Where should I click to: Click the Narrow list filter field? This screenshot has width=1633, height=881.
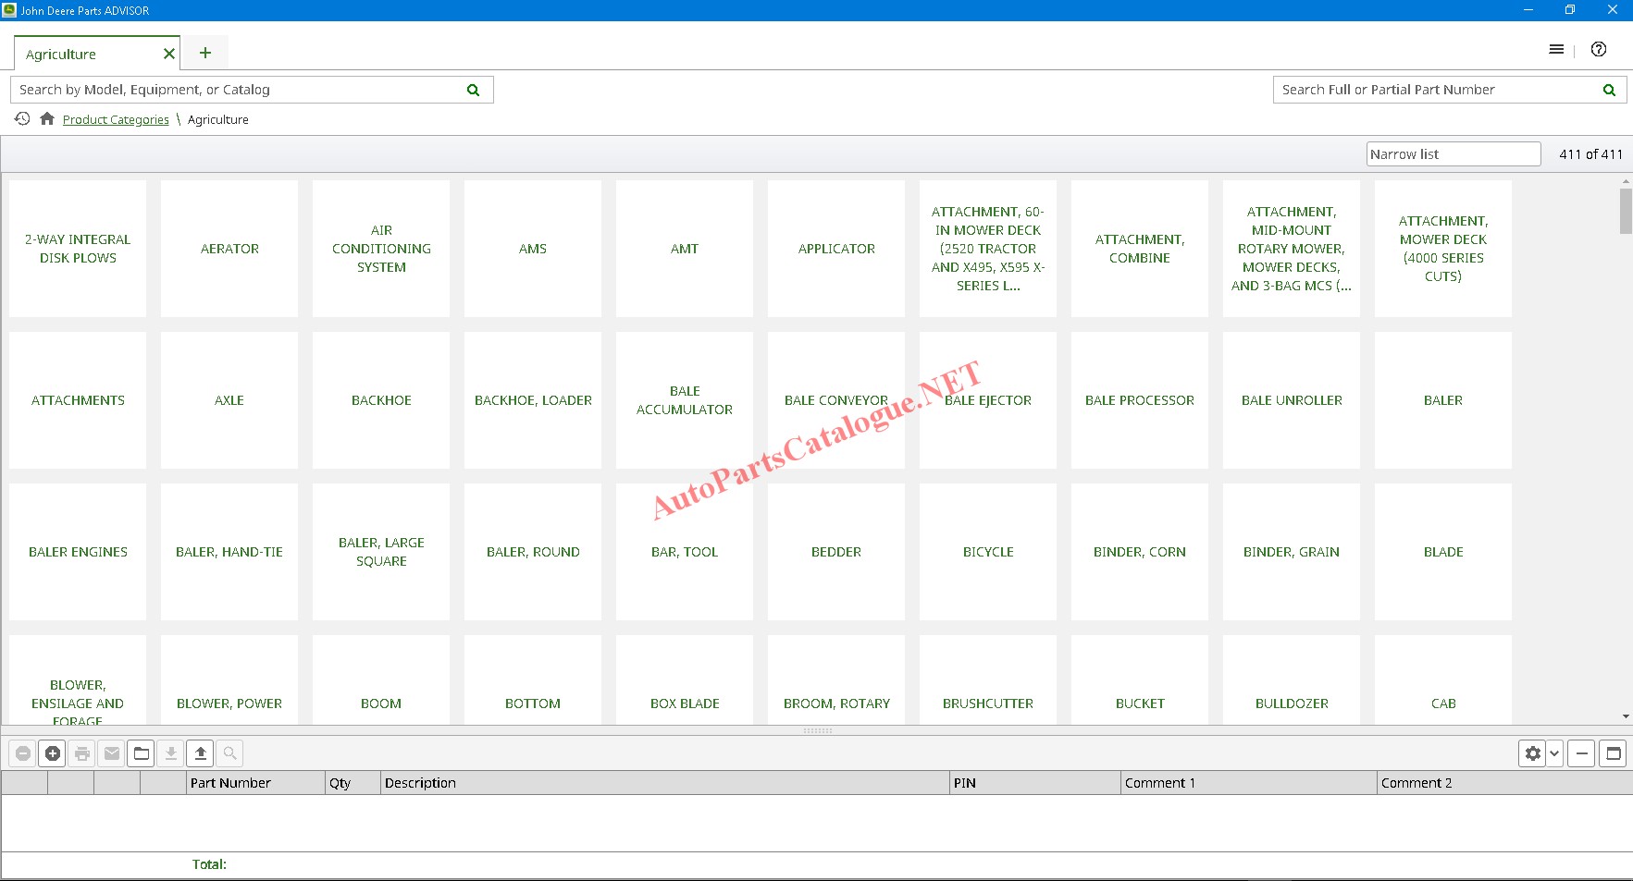pos(1454,154)
